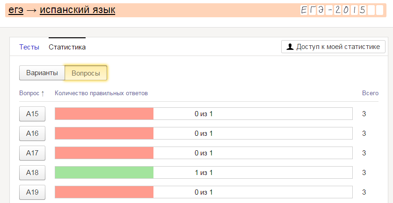This screenshot has height=203, width=393.
Task: Sort by Количество правильных ответов column
Action: [101, 93]
